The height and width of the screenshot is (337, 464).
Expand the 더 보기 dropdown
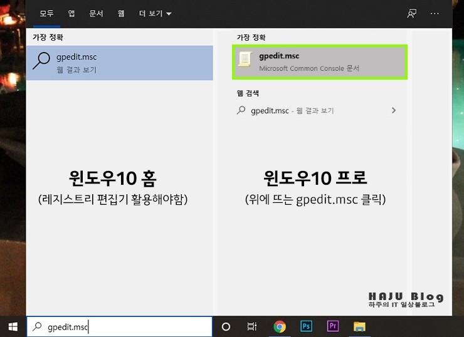tap(155, 14)
